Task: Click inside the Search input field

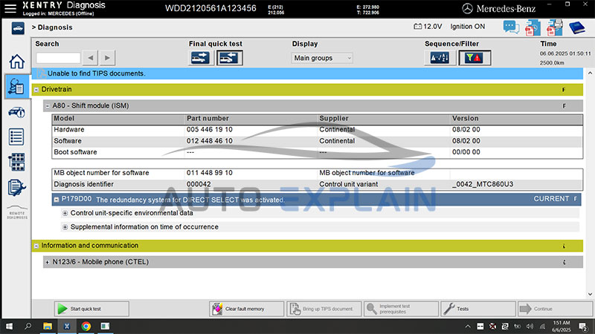Action: pyautogui.click(x=58, y=58)
